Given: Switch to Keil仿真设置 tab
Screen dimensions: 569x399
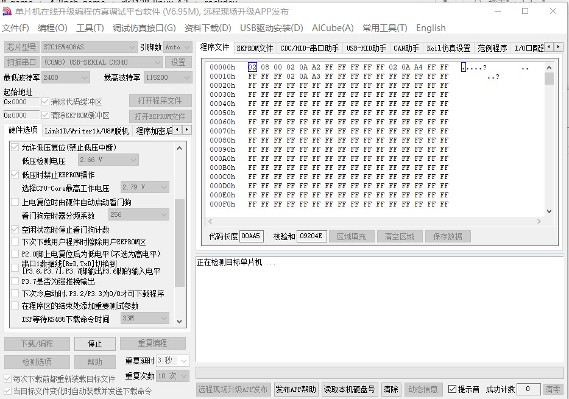Looking at the screenshot, I should [448, 48].
